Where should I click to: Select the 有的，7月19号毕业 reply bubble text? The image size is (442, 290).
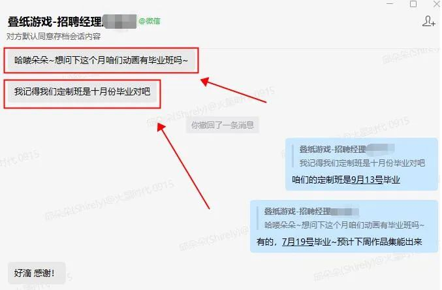339,242
